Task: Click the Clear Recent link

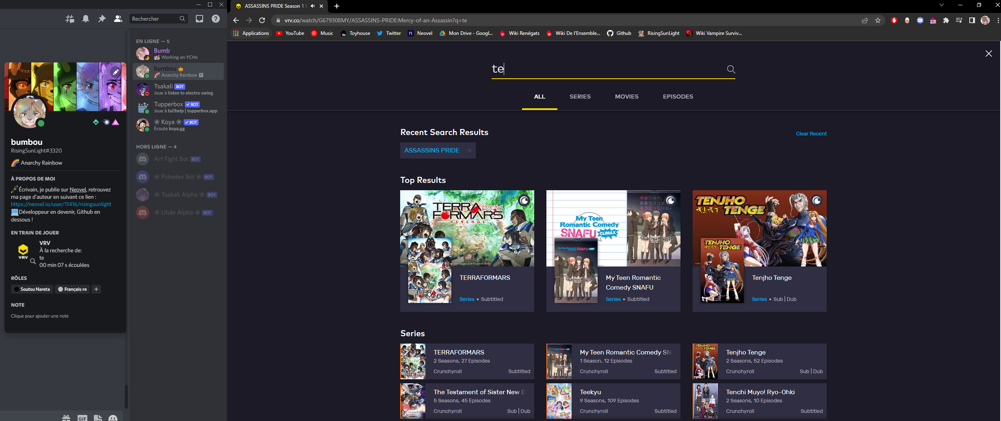Action: pos(811,133)
